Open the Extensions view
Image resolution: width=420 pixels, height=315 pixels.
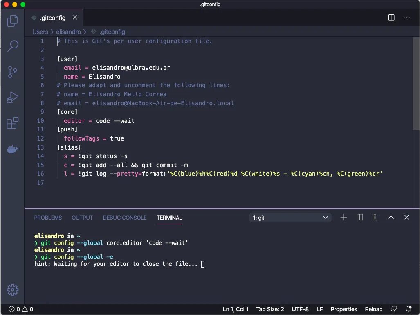pos(12,123)
